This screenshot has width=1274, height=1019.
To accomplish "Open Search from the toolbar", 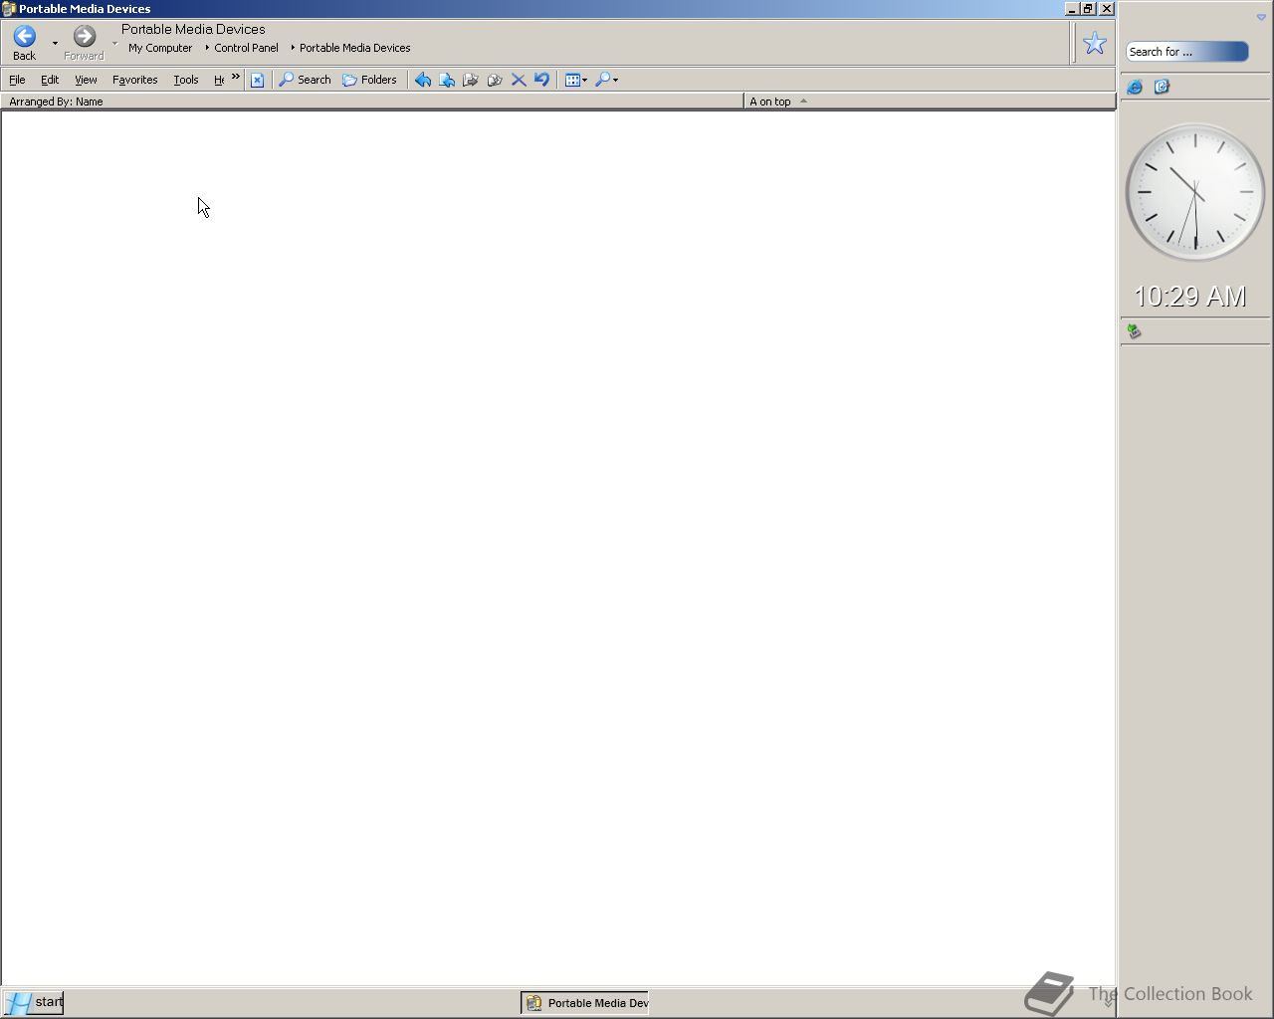I will tap(305, 80).
